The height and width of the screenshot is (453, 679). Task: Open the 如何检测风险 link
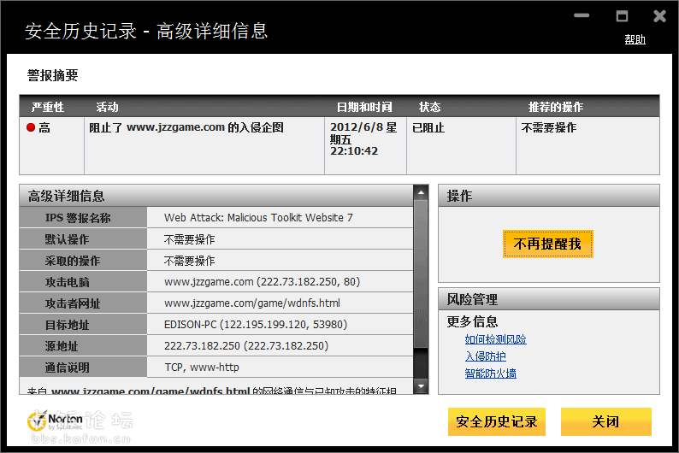pos(495,339)
